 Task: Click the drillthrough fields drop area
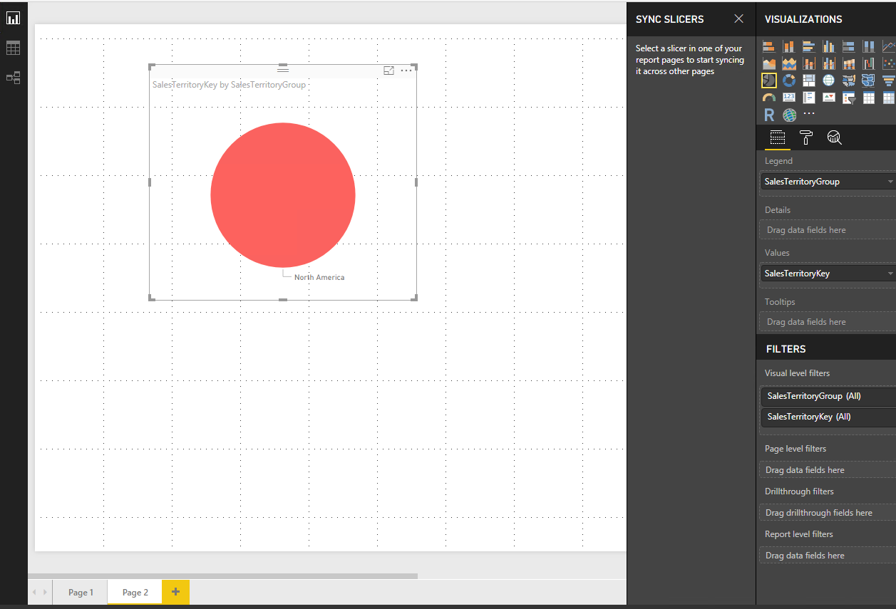828,513
